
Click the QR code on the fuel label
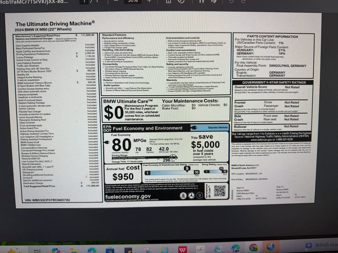point(220,191)
